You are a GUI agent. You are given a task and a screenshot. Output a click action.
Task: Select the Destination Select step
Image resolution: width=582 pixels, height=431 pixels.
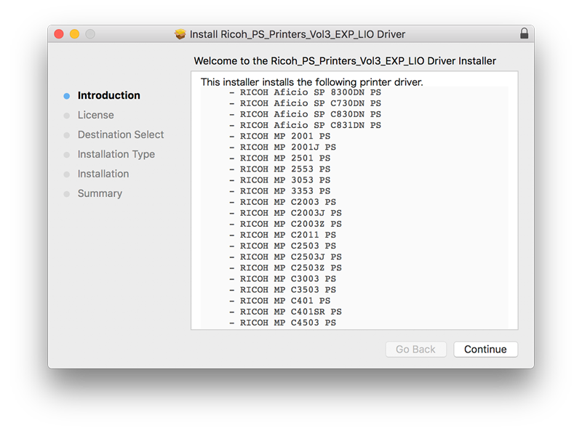121,134
